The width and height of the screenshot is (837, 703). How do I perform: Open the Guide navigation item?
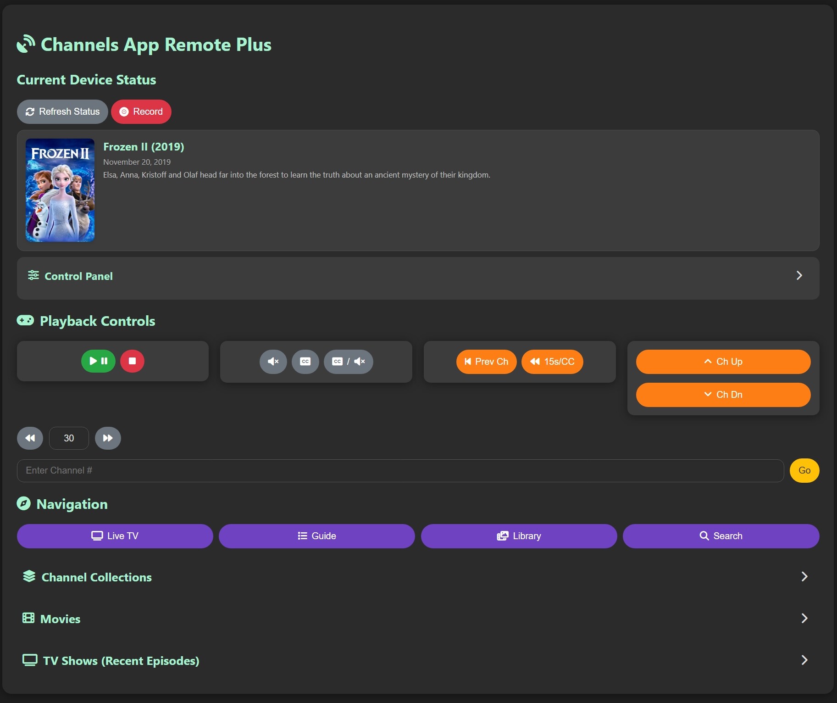pos(316,536)
